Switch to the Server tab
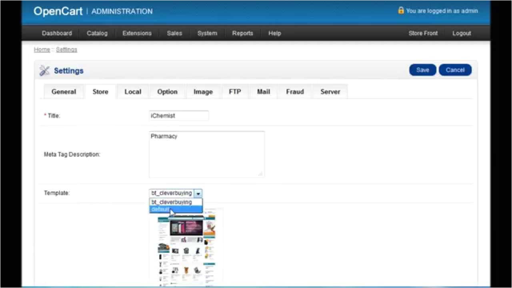The height and width of the screenshot is (288, 512). (330, 92)
